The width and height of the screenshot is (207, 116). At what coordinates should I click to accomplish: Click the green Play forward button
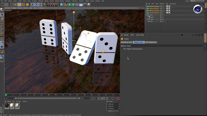(x=103, y=98)
